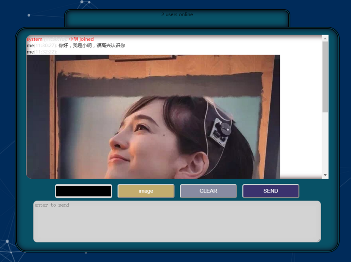
Task: Click the 'me(11:32:22):' message header
Action: pos(42,52)
